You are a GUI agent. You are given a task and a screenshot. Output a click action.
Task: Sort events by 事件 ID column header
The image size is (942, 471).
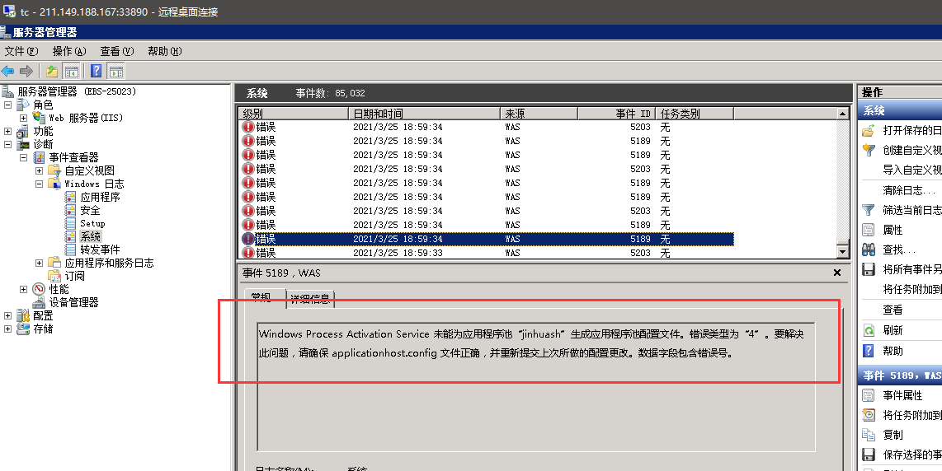coord(617,114)
